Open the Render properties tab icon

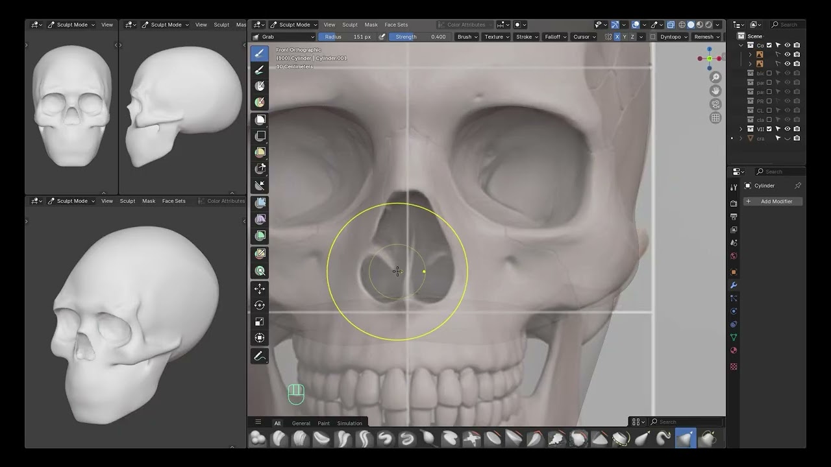[734, 203]
